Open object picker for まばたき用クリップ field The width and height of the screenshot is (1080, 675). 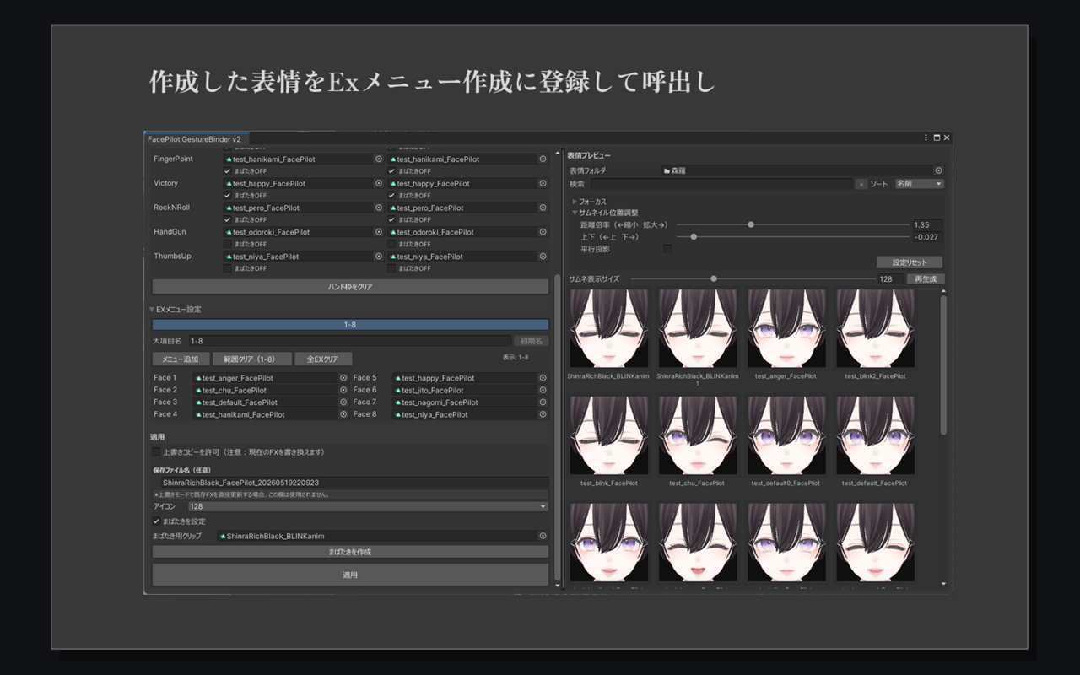click(543, 536)
